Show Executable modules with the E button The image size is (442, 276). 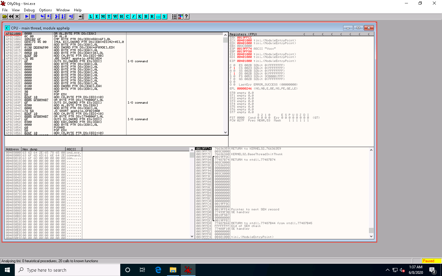(97, 17)
